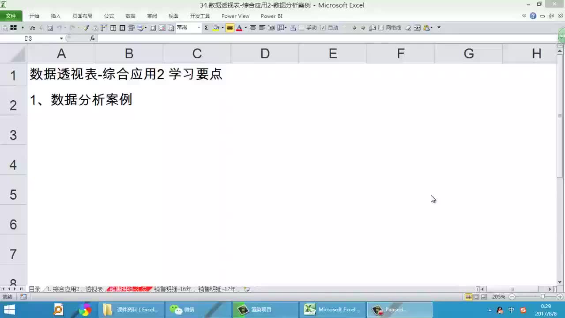
Task: Toggle the 手动 manual calculation checkbox
Action: point(301,28)
